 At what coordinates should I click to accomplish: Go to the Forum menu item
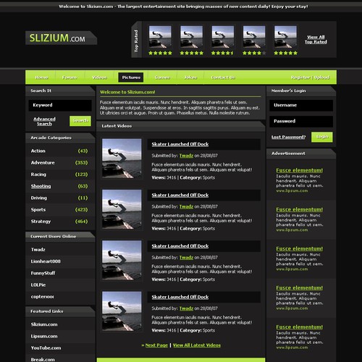[70, 77]
